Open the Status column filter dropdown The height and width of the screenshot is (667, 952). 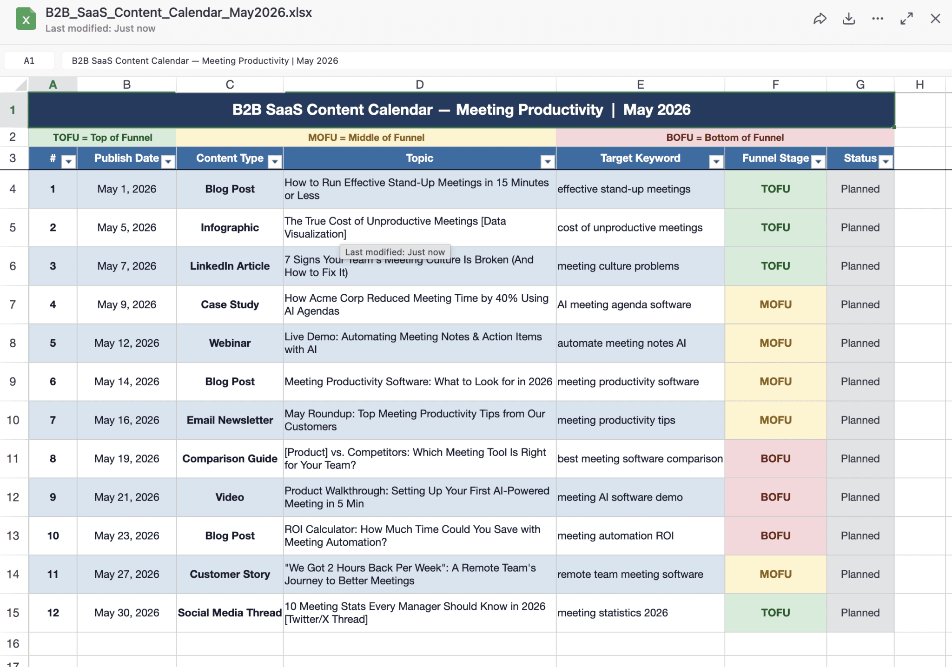pyautogui.click(x=886, y=161)
